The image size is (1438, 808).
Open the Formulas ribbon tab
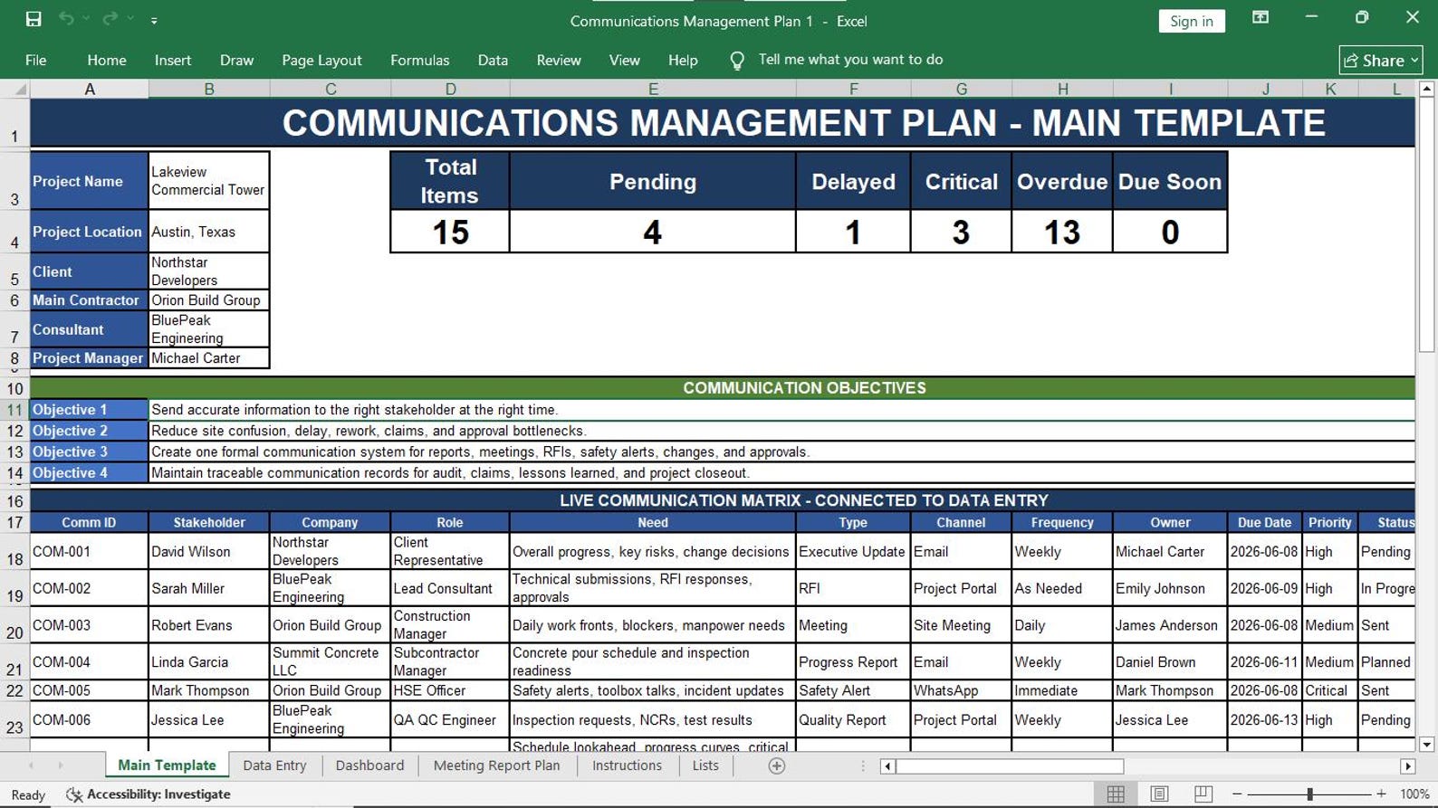[419, 60]
